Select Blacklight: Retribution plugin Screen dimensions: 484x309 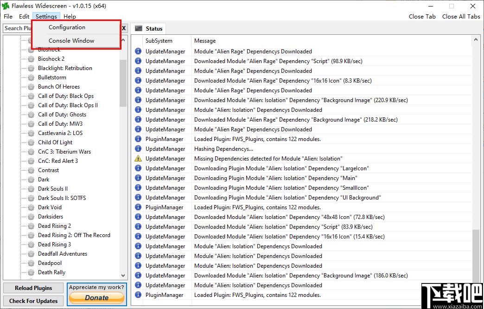[x=65, y=68]
